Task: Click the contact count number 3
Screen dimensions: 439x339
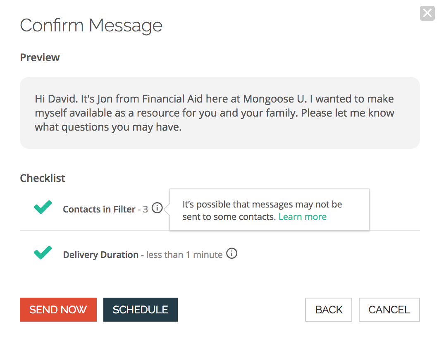Action: pos(146,210)
